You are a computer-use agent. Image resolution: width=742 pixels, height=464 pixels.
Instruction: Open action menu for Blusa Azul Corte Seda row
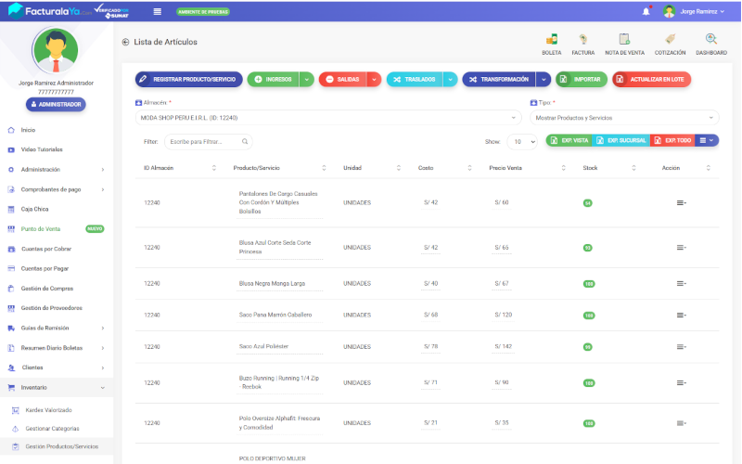coord(681,247)
